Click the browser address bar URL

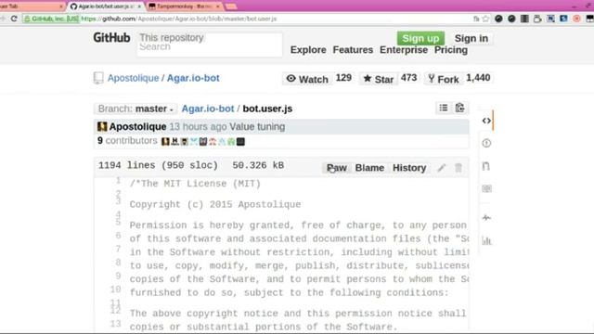pyautogui.click(x=178, y=19)
